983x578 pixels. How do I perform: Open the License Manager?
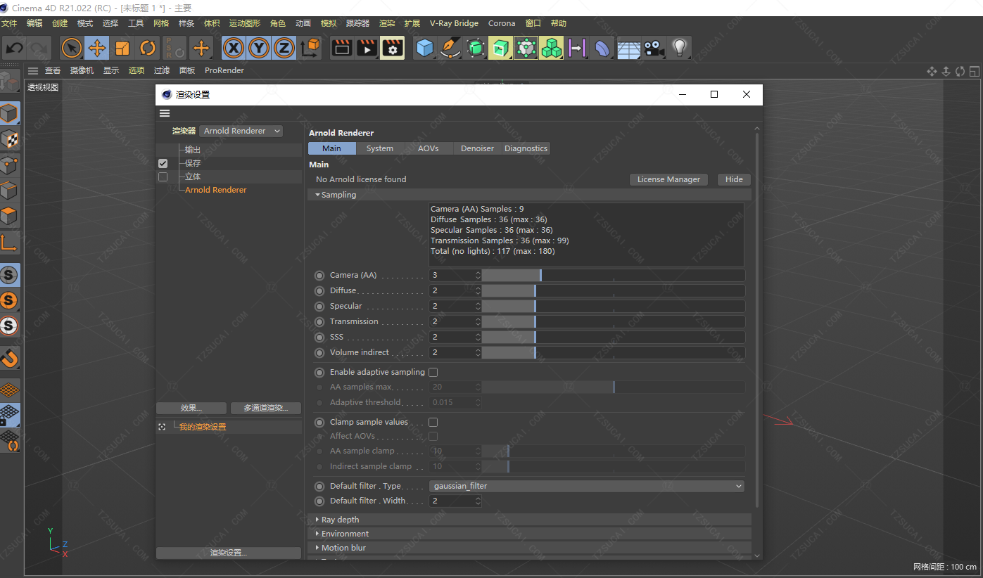click(x=668, y=179)
